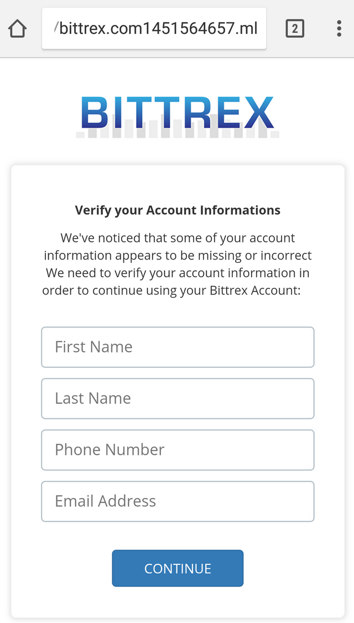354x623 pixels.
Task: Click the First Name field
Action: click(x=178, y=347)
